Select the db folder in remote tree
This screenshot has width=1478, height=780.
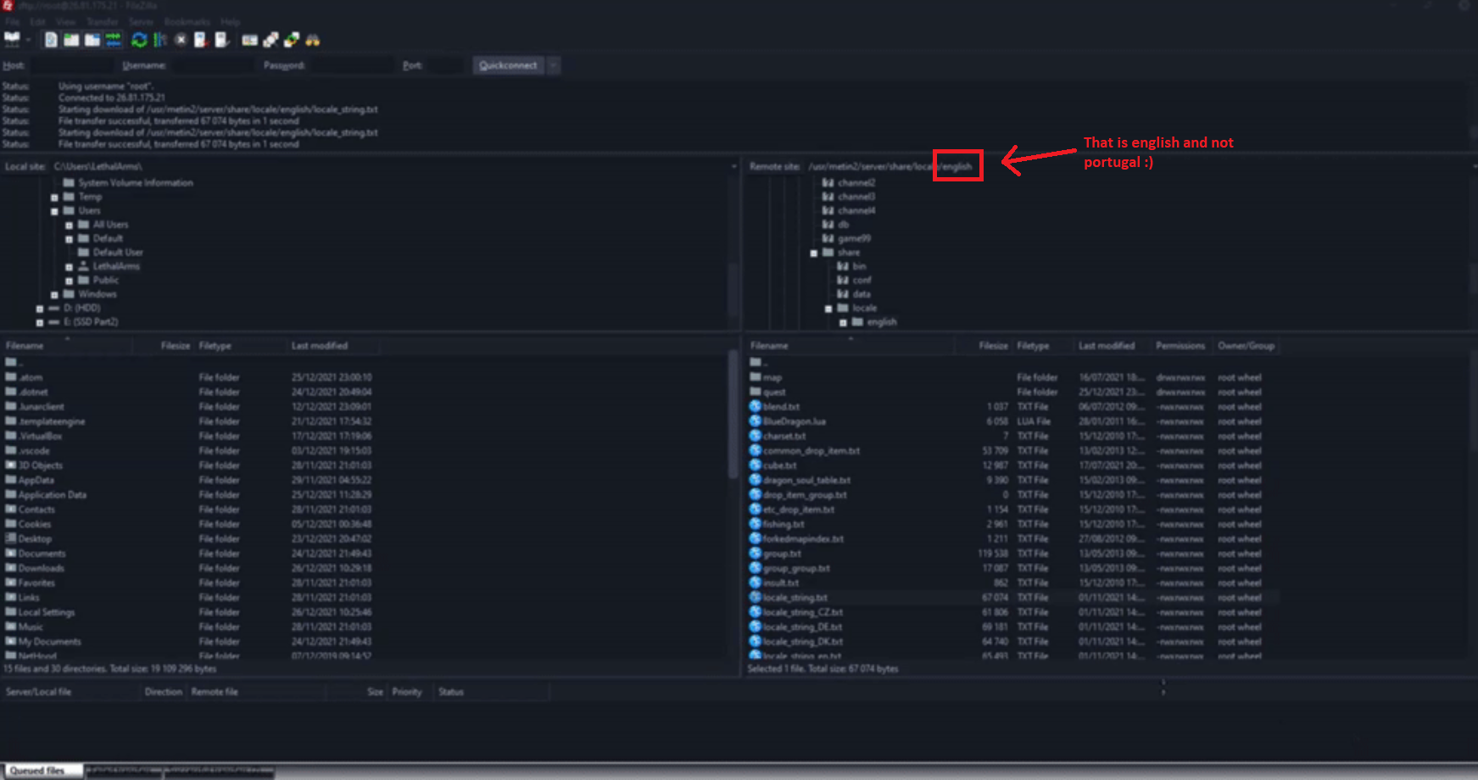843,225
